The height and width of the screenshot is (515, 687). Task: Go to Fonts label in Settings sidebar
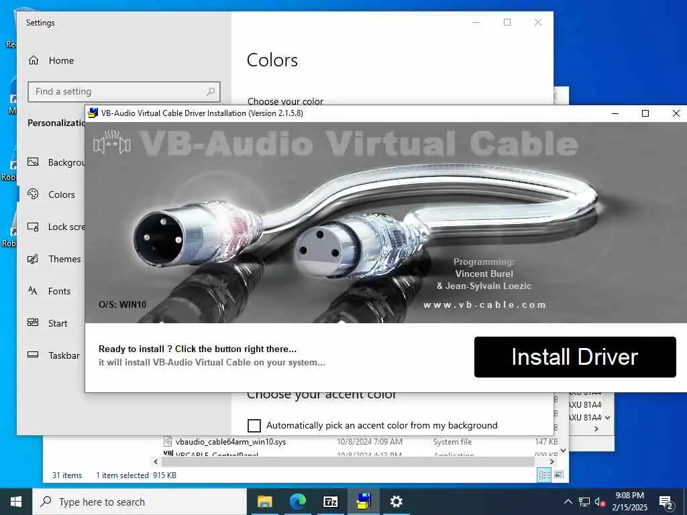(59, 291)
